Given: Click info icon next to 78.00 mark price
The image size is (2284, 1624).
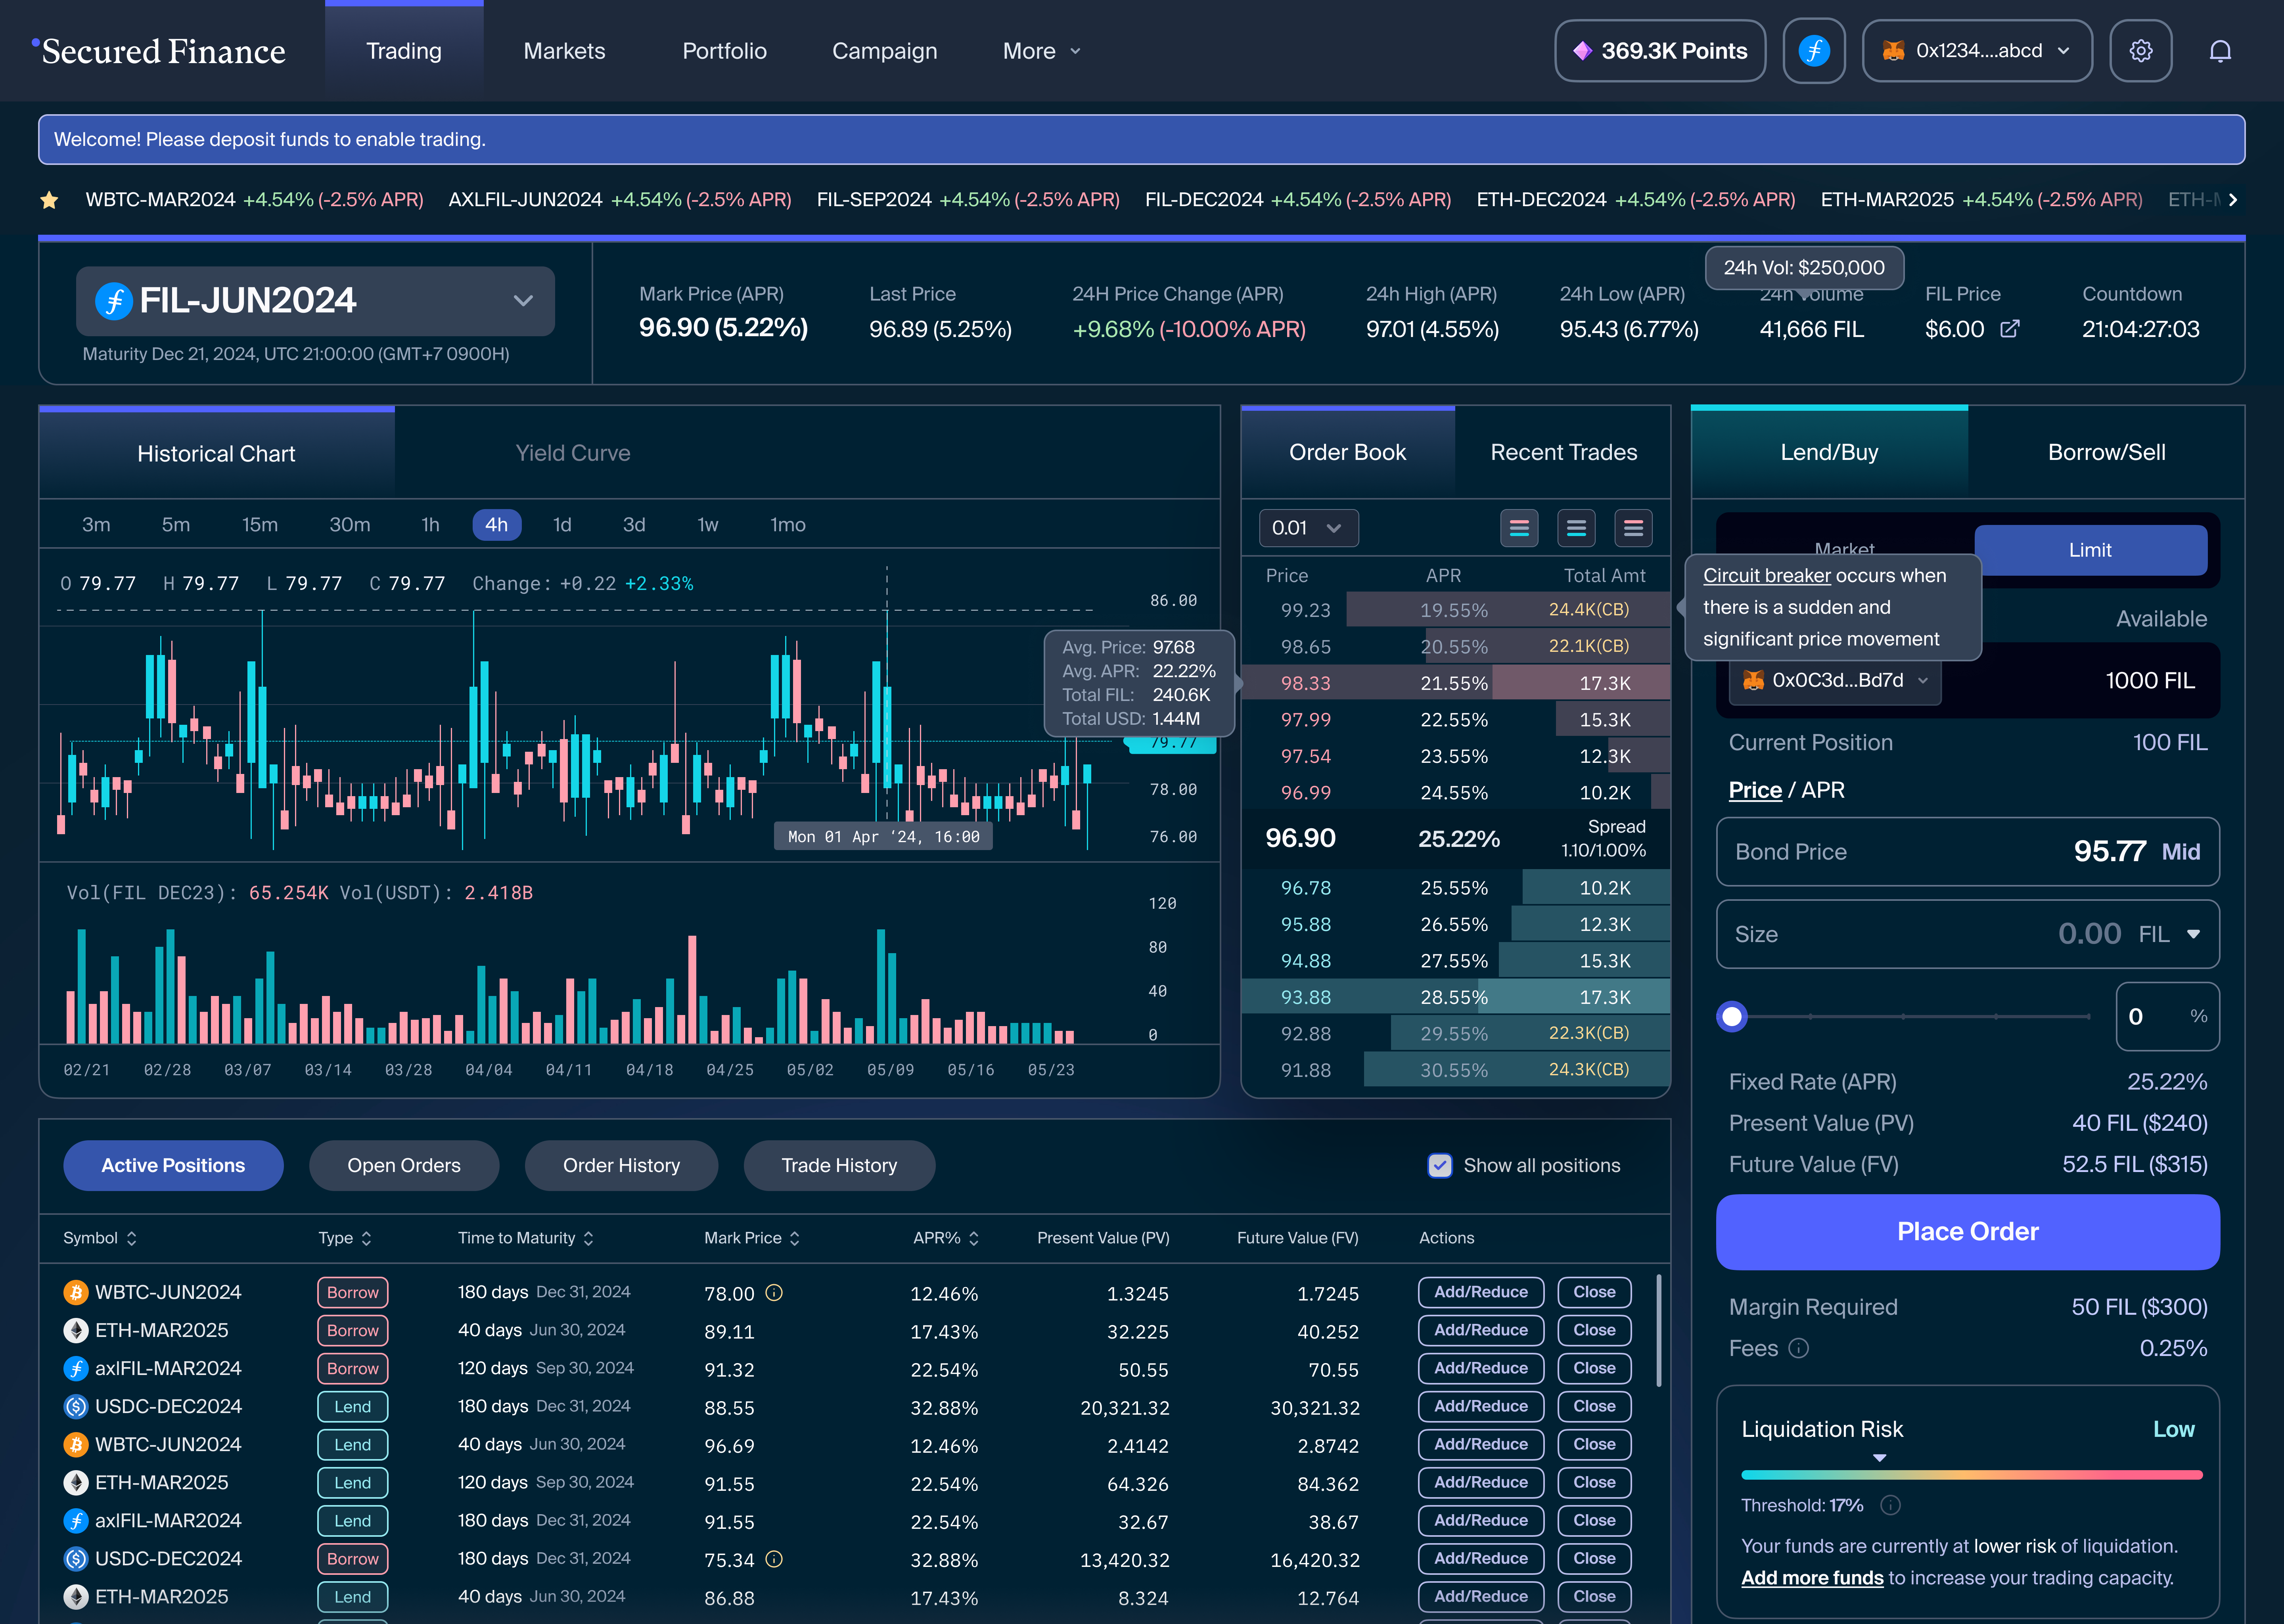Looking at the screenshot, I should click(774, 1293).
